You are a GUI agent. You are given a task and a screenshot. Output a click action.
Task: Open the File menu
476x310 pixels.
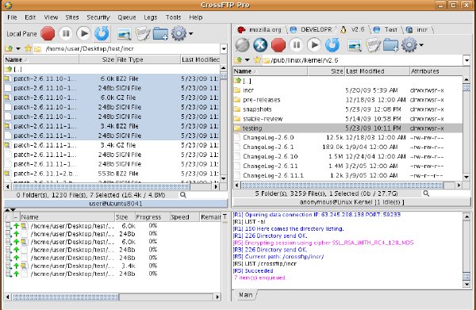(12, 17)
